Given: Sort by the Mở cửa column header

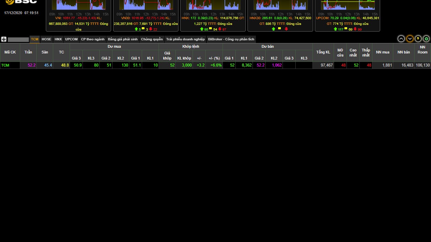Looking at the screenshot, I should 340,52.
